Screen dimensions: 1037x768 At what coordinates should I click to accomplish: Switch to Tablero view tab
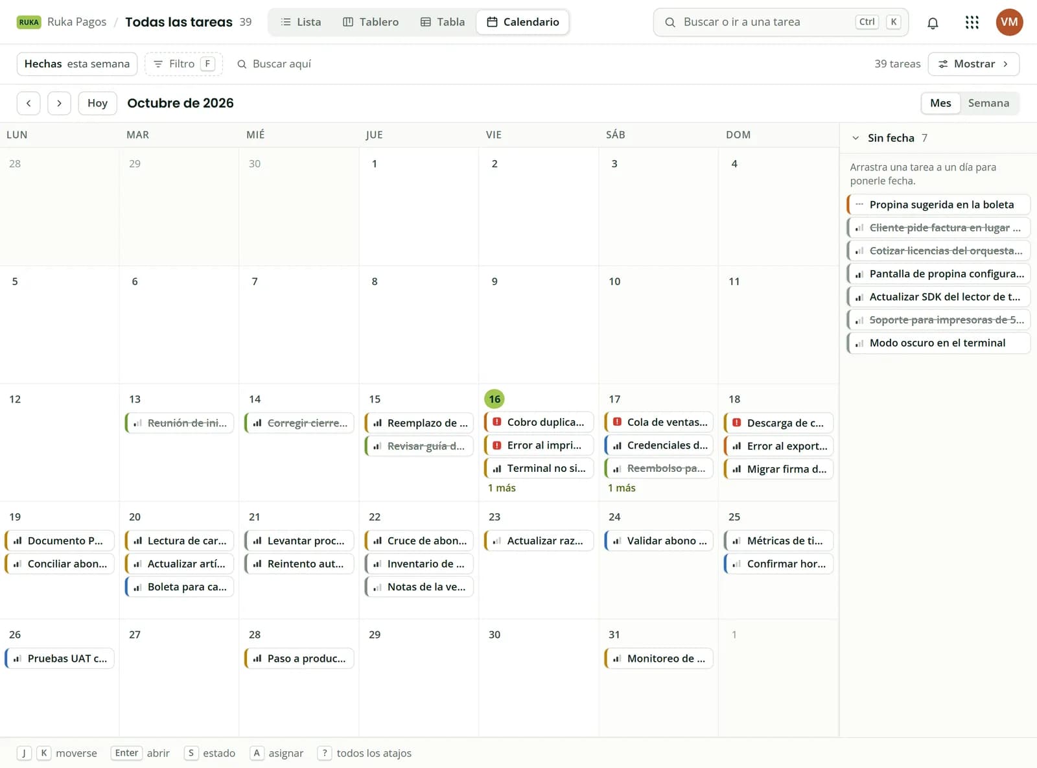coord(371,22)
